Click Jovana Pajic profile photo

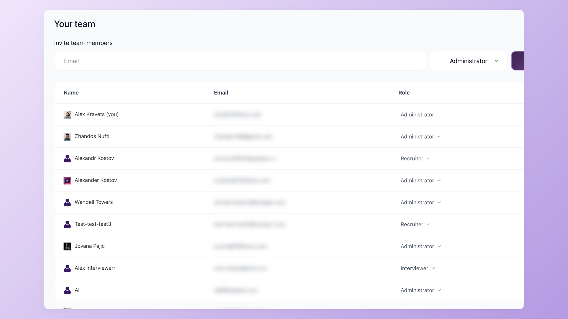(x=67, y=246)
